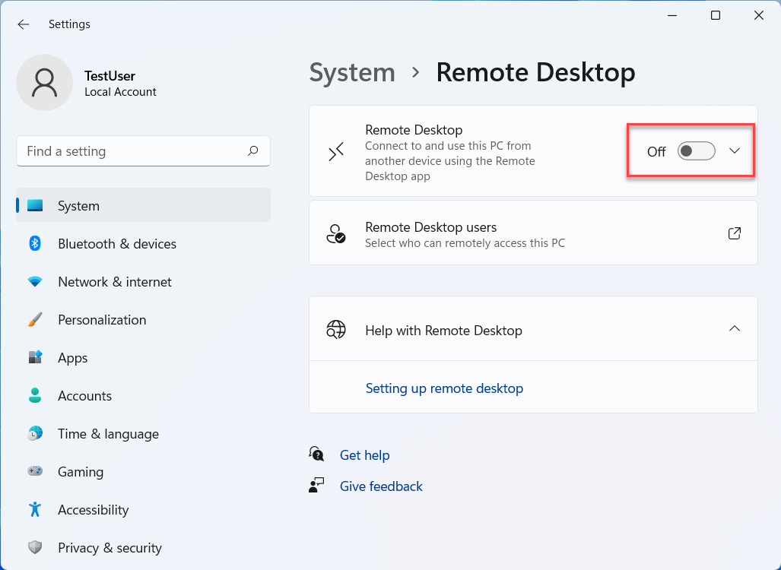Open Setting up remote desktop link

(x=444, y=388)
